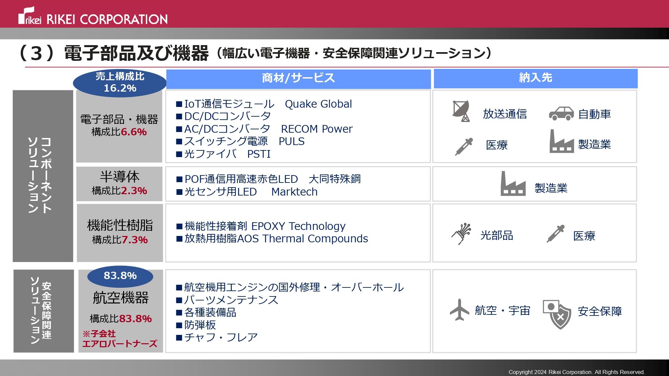Click the satellite dish icon beside 放送通信
Screen dimensions: 669x376
pyautogui.click(x=461, y=111)
